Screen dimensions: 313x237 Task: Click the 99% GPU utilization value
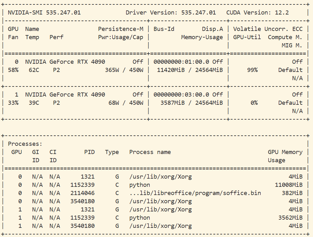tap(252, 70)
